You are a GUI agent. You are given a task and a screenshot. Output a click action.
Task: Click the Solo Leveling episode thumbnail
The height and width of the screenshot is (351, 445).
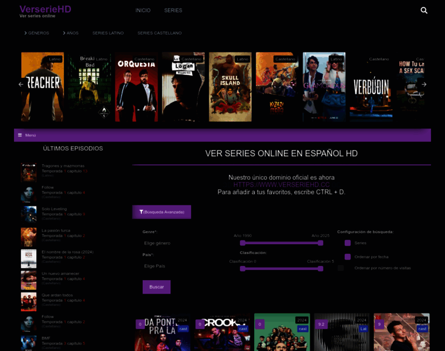(x=29, y=215)
